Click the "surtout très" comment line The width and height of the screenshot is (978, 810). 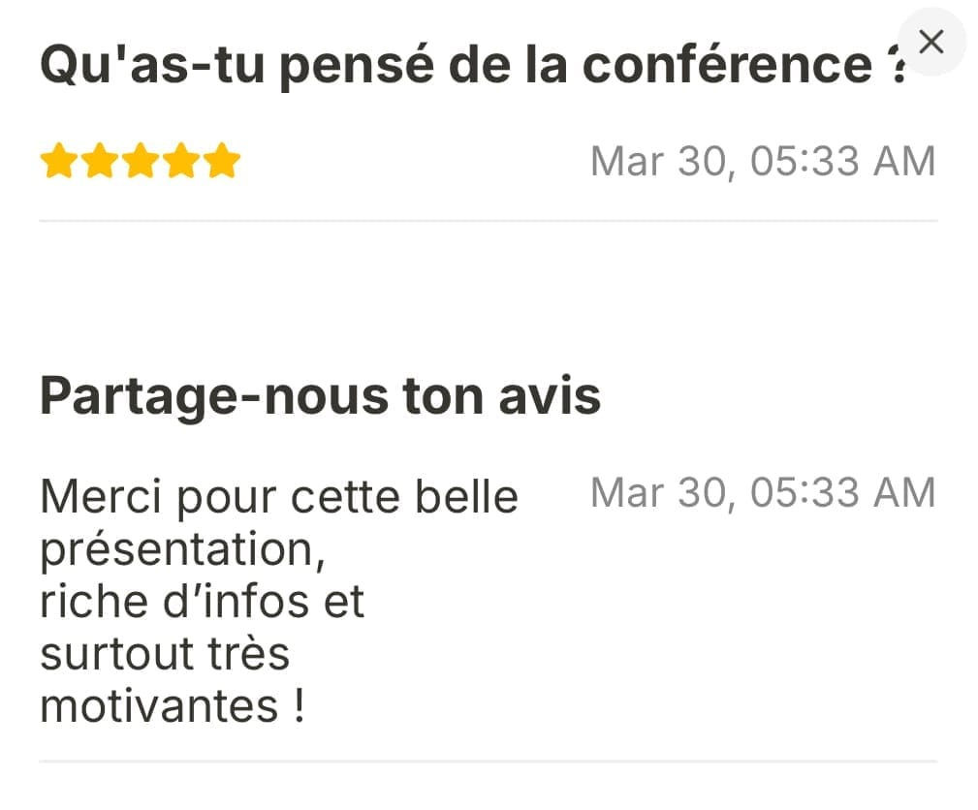[165, 655]
